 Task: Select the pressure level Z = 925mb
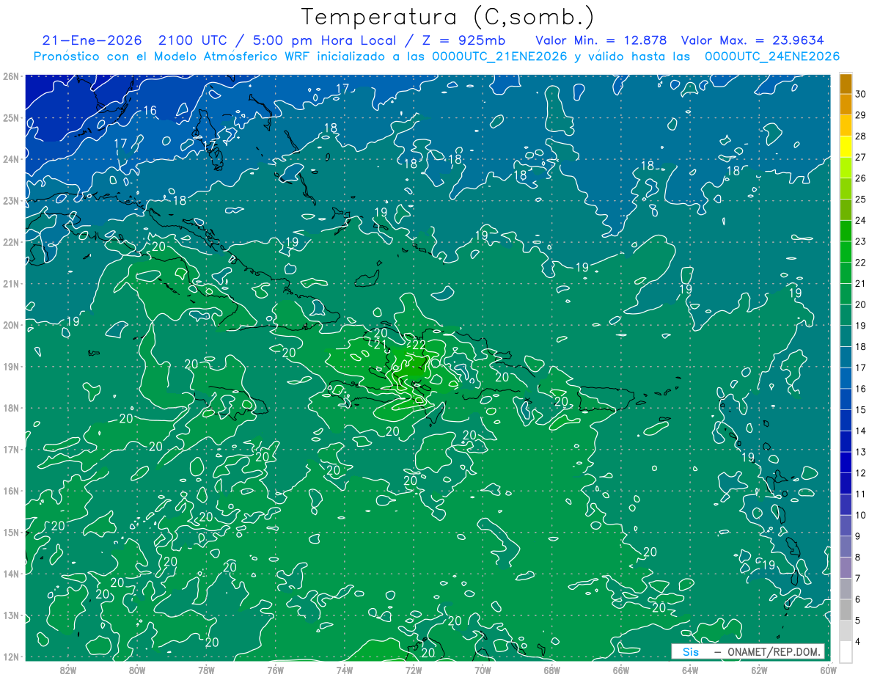(465, 40)
